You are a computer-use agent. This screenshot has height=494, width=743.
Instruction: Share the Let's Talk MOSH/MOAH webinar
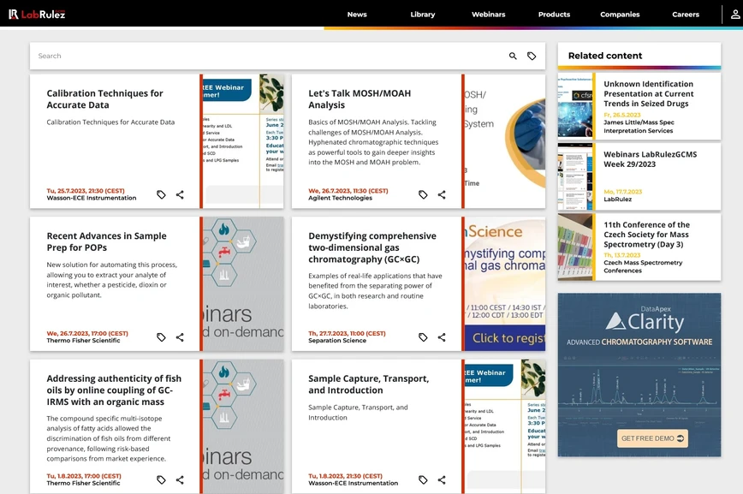[441, 194]
